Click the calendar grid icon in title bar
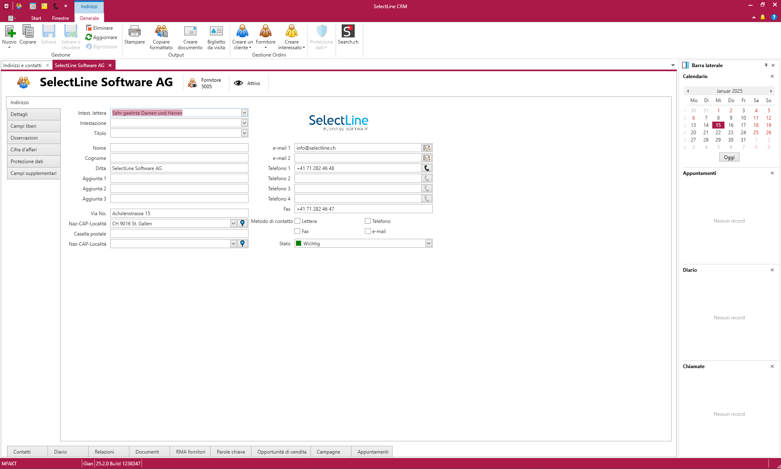 [33, 6]
